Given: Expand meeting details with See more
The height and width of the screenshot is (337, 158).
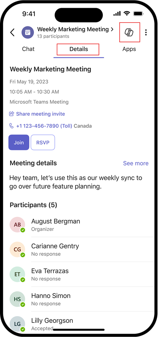Looking at the screenshot, I should click(x=136, y=163).
